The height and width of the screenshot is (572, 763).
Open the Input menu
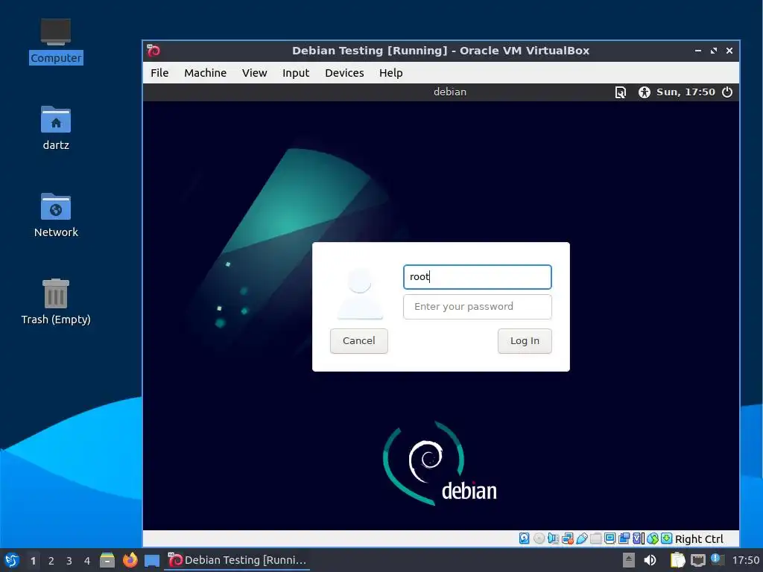[295, 73]
